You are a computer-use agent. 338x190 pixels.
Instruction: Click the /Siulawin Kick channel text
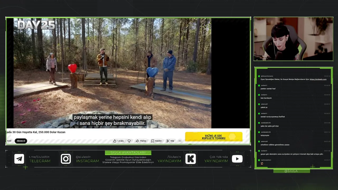(174, 157)
